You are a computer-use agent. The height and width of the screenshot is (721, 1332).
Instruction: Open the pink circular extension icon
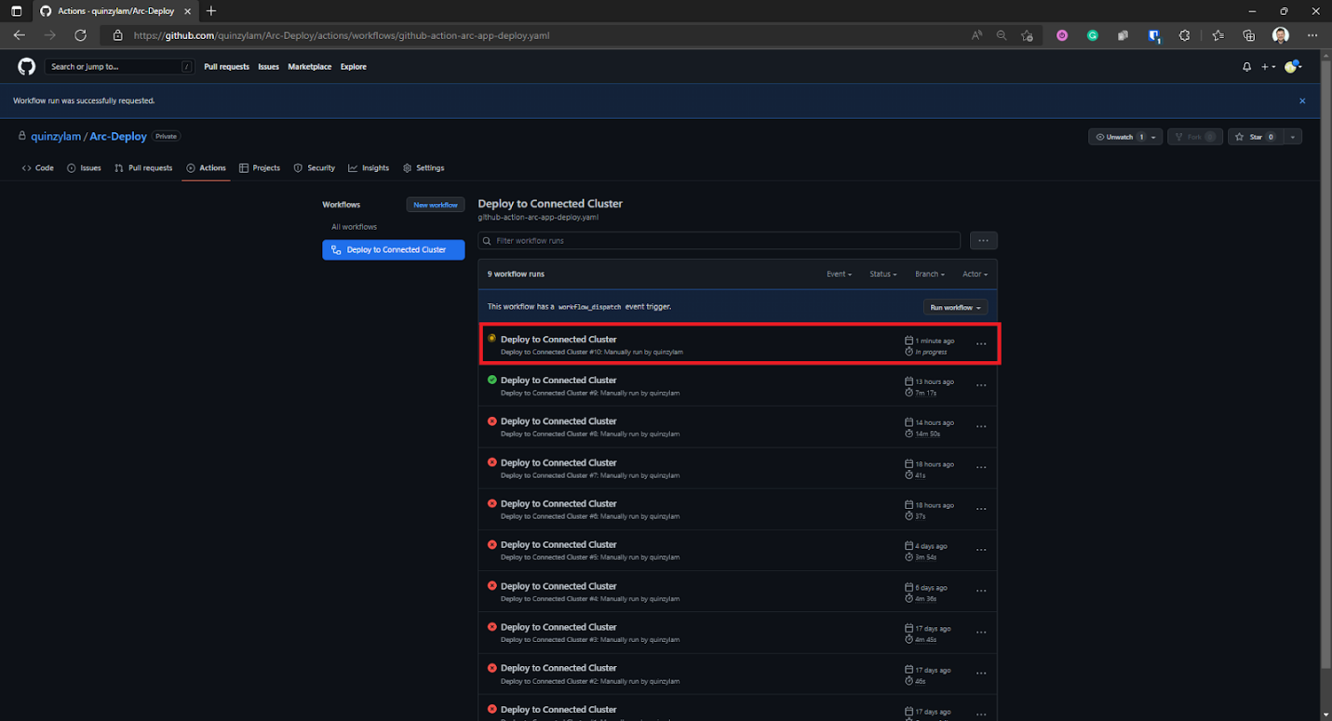[x=1062, y=35]
